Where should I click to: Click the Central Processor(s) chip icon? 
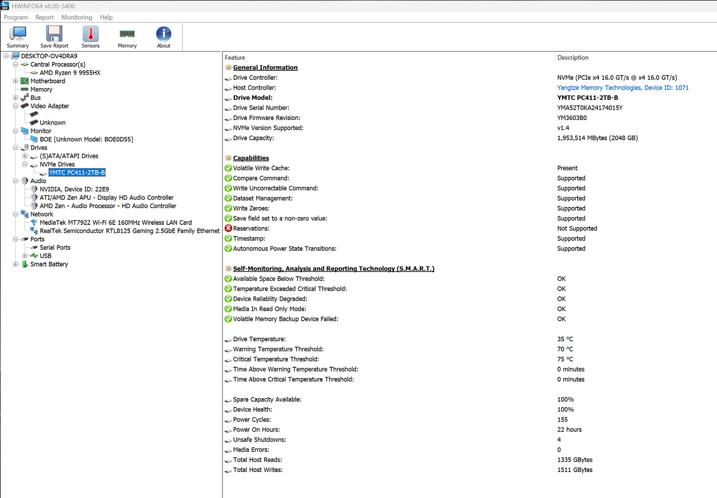[25, 64]
